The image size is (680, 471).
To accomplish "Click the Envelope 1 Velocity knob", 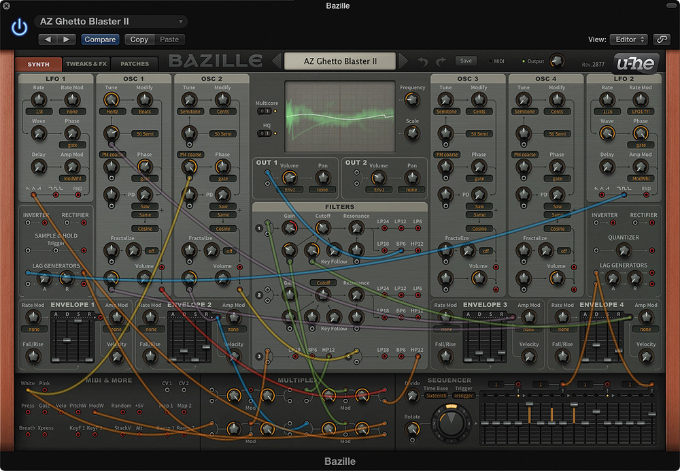I will point(116,357).
